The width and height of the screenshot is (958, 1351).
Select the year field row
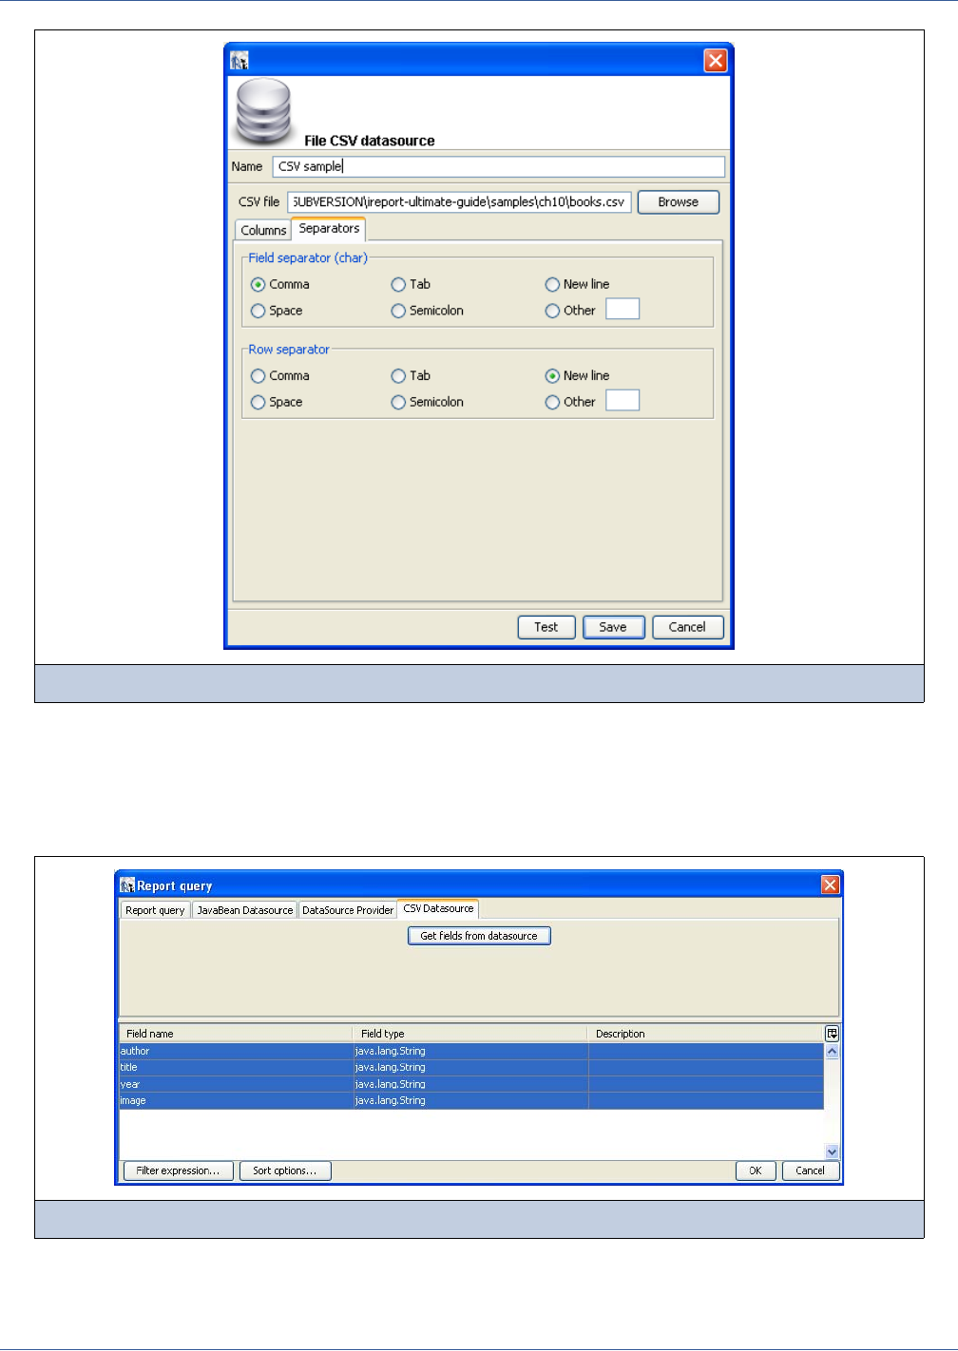471,1084
